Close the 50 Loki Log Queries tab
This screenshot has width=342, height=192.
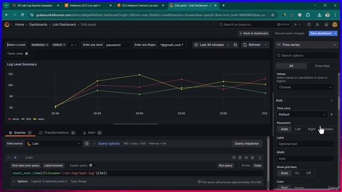(58, 5)
